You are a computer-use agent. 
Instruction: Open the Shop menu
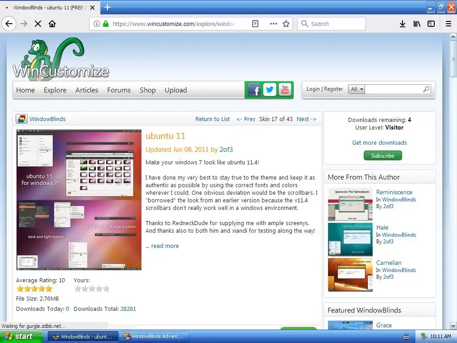click(x=147, y=90)
